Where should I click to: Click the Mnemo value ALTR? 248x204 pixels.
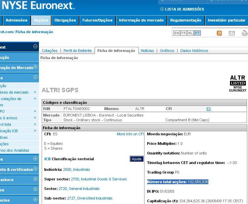click(x=140, y=109)
